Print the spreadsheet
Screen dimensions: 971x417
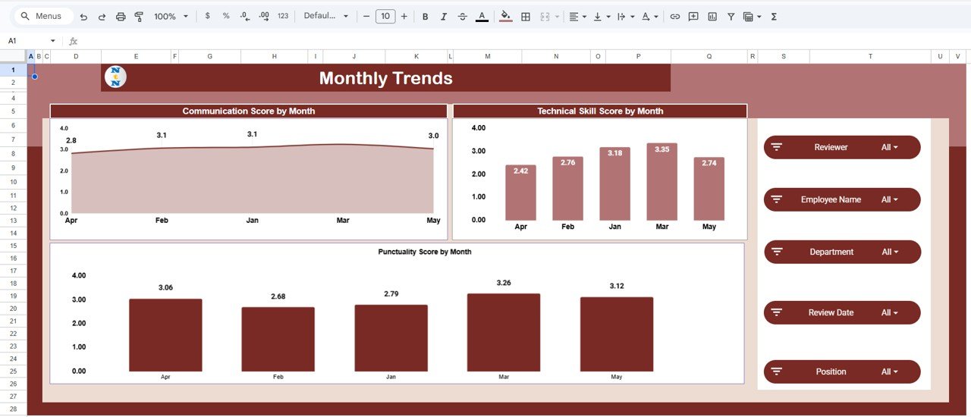pos(121,16)
